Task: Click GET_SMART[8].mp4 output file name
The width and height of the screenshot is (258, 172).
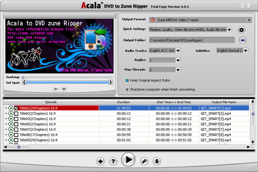Action: coord(216,135)
